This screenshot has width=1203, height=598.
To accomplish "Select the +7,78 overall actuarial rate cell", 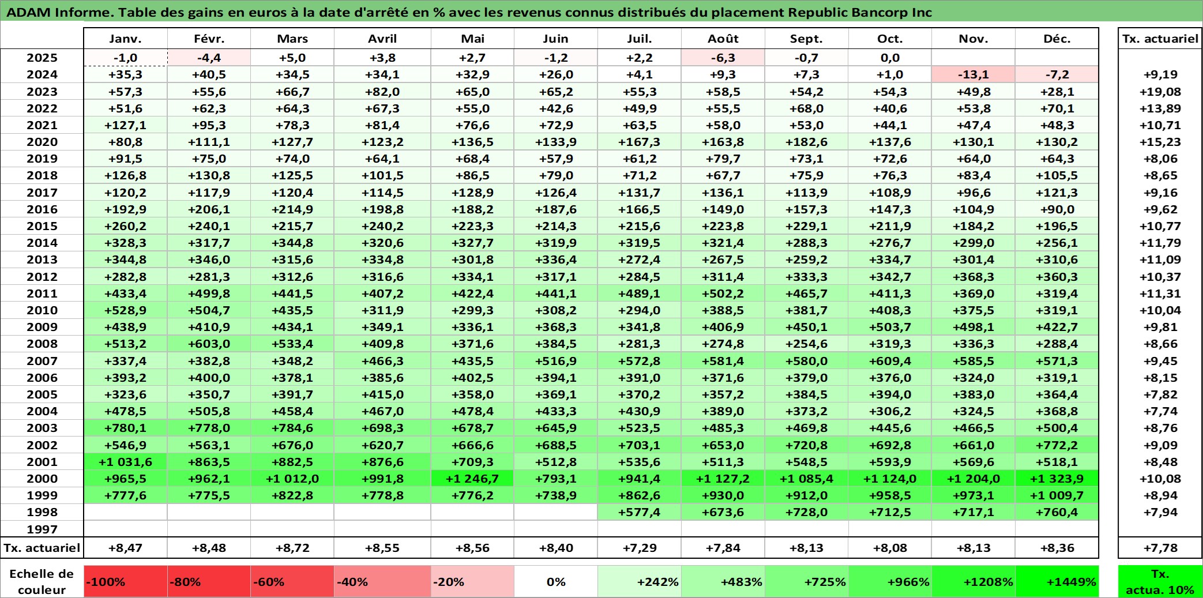I will coord(1160,548).
